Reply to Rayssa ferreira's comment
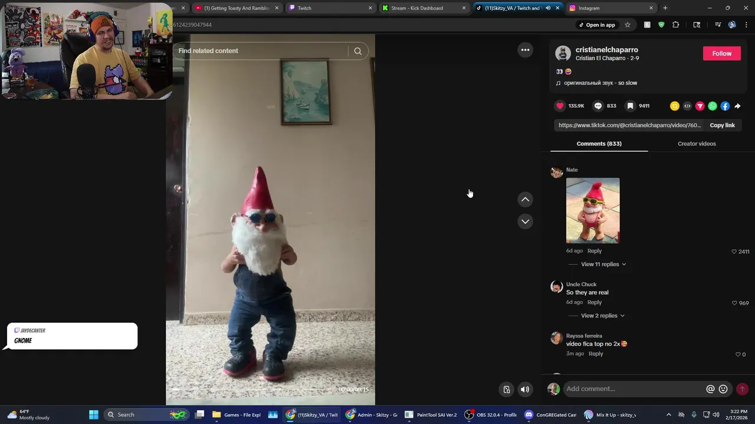The image size is (755, 424). click(x=596, y=354)
